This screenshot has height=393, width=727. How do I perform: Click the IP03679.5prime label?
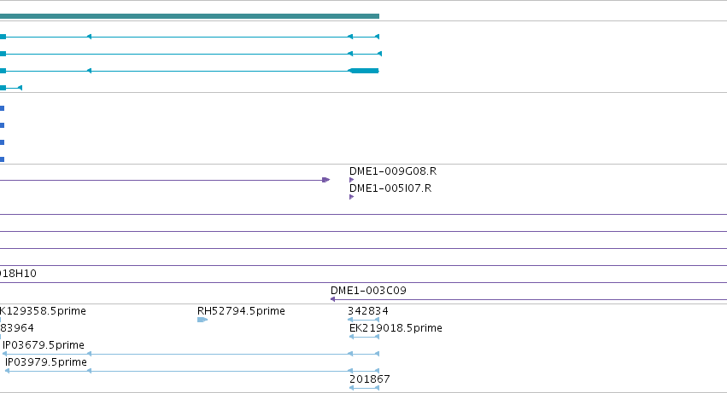[x=44, y=345]
